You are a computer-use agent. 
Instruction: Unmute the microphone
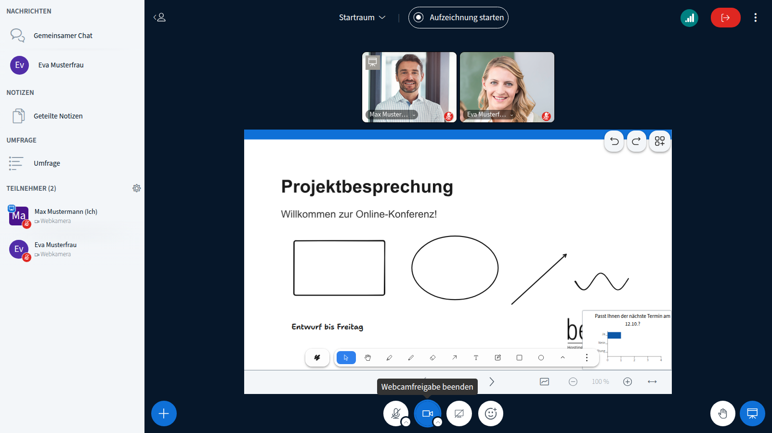coord(396,414)
